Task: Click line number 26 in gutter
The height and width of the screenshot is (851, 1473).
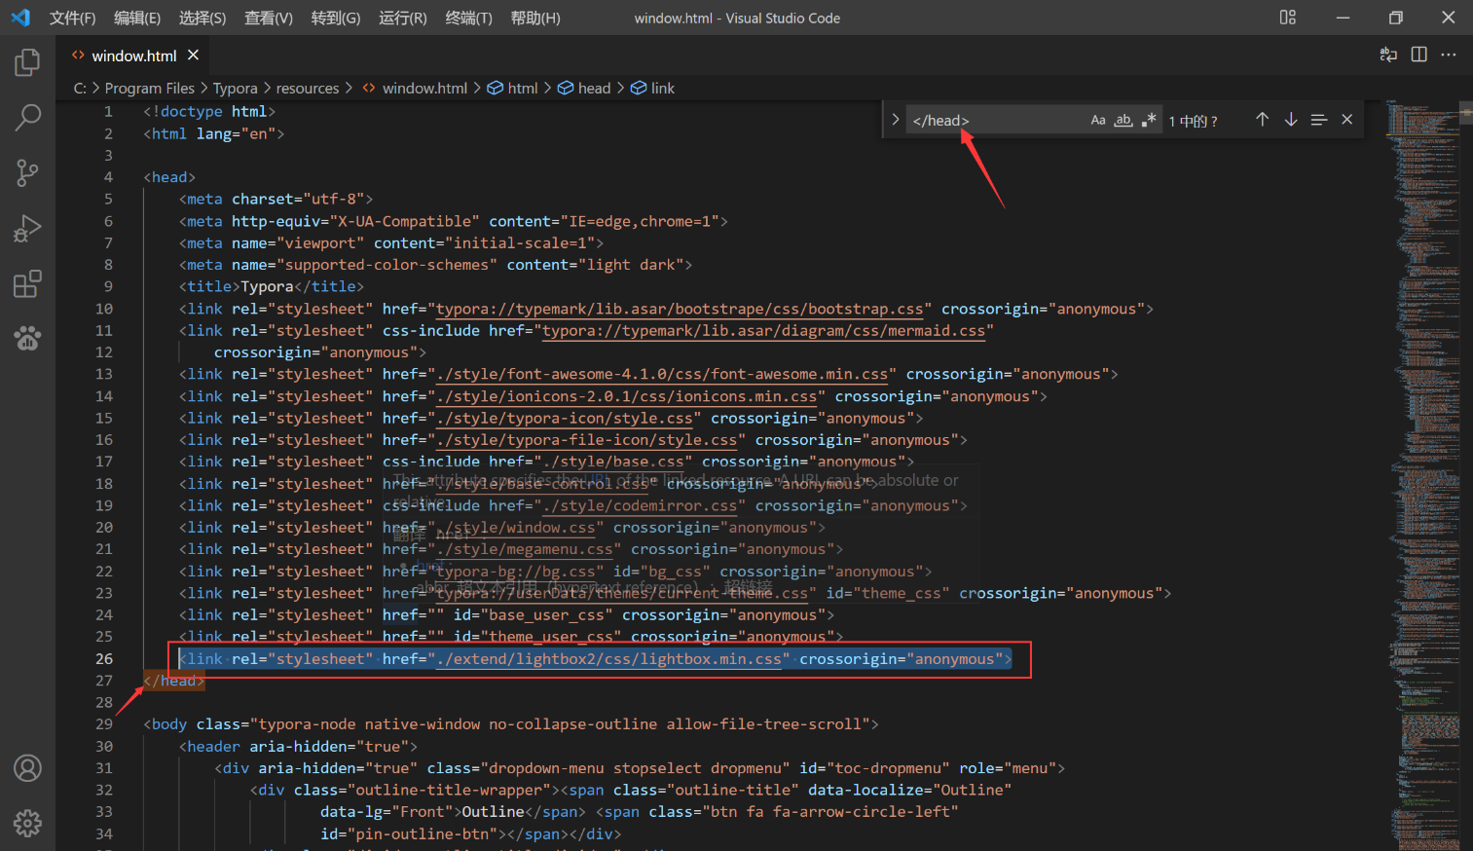Action: [x=104, y=659]
